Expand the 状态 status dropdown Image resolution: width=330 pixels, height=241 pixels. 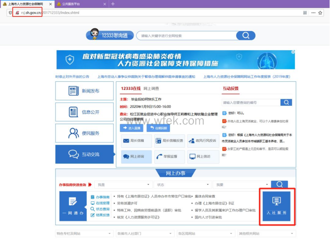[183, 184]
